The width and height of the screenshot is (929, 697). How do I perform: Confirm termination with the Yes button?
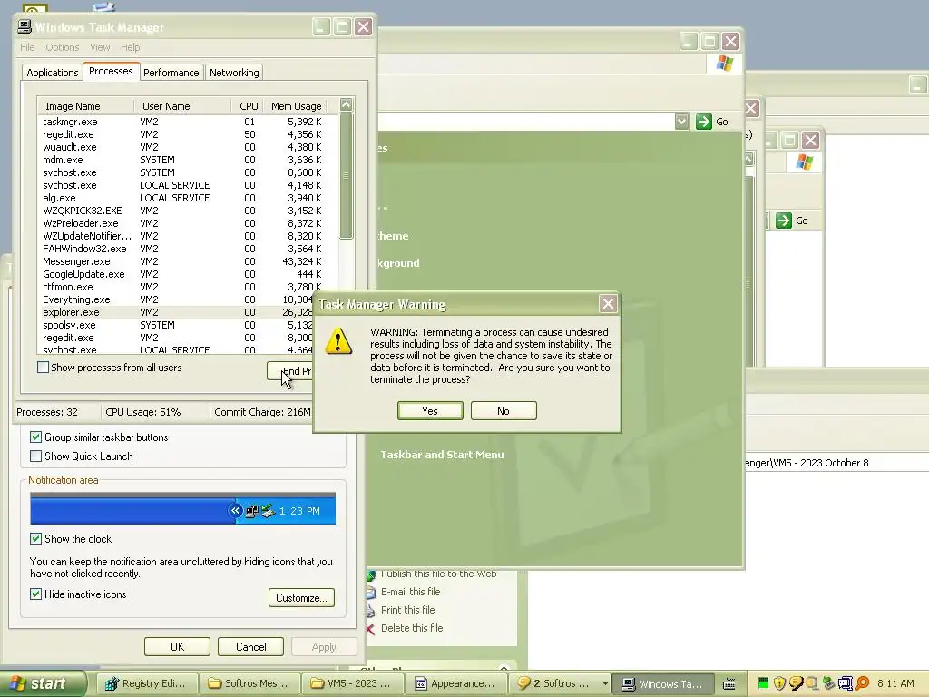tap(430, 411)
